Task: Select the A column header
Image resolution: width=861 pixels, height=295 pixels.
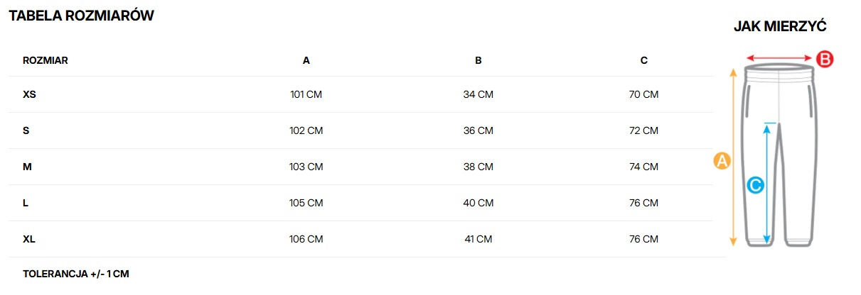Action: click(306, 60)
